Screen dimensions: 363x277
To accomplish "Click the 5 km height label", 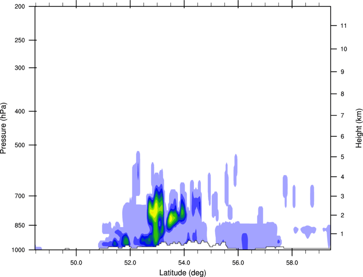I will (x=343, y=157).
